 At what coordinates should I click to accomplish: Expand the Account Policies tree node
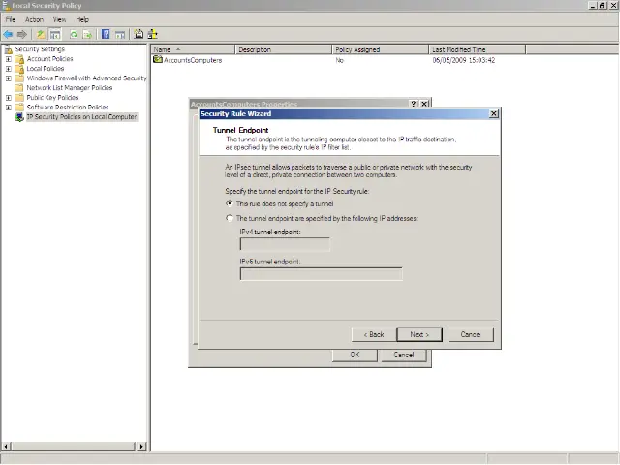[x=9, y=59]
